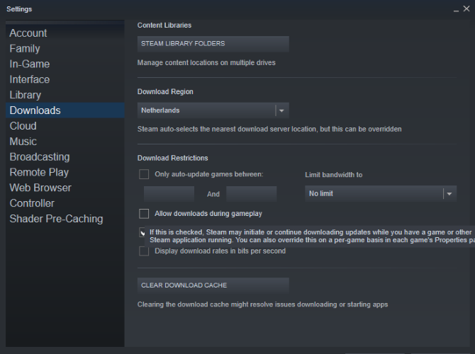Select In-Game in the sidebar
This screenshot has height=354, width=475.
pyautogui.click(x=30, y=64)
